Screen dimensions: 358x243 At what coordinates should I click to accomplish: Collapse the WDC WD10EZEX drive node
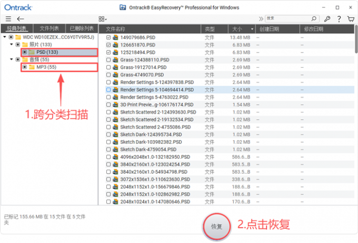tap(5, 37)
